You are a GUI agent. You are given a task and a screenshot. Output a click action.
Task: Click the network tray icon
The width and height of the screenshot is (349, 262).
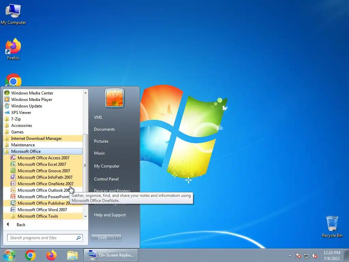tap(306, 256)
